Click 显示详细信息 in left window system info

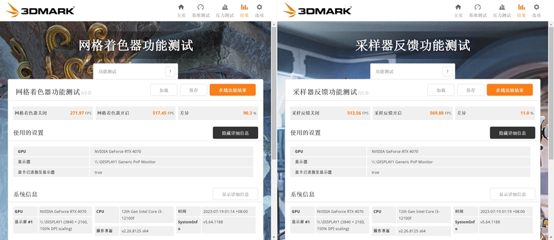(x=235, y=194)
